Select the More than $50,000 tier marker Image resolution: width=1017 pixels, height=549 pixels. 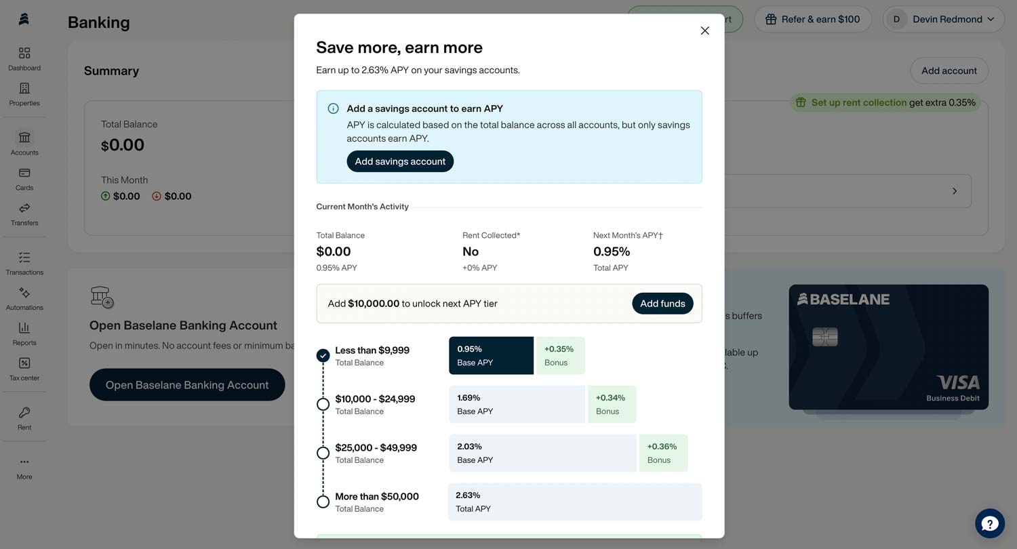pos(323,502)
